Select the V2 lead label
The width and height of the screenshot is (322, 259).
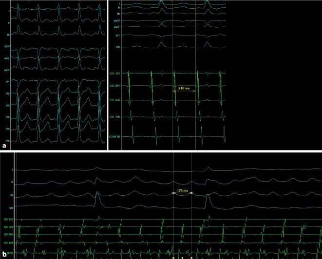(7, 93)
